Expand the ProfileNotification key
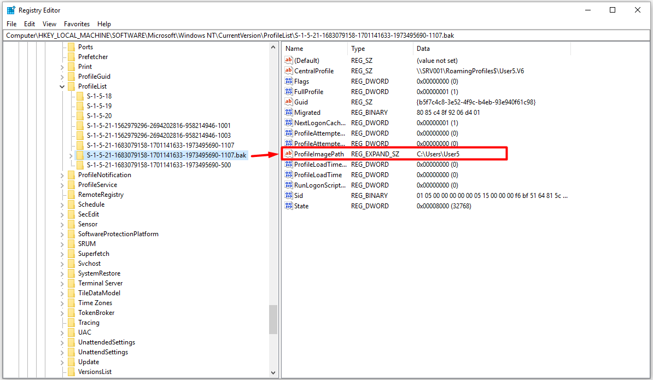Image resolution: width=653 pixels, height=380 pixels. tap(62, 175)
